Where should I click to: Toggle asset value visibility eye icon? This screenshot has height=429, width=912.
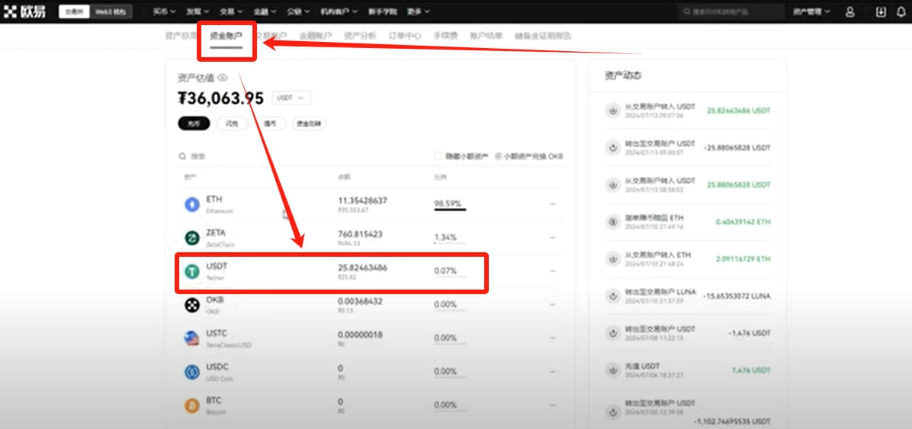point(222,77)
